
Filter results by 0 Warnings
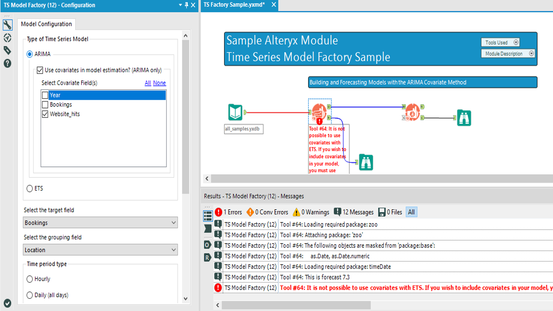pyautogui.click(x=311, y=212)
